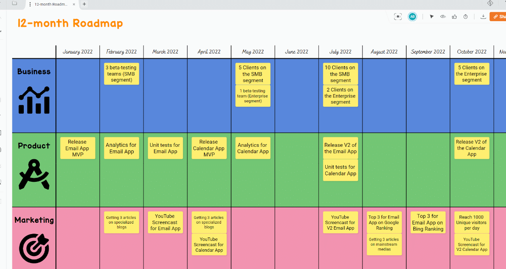Click the thumbs-up voting icon
This screenshot has width=506, height=269.
pos(454,16)
